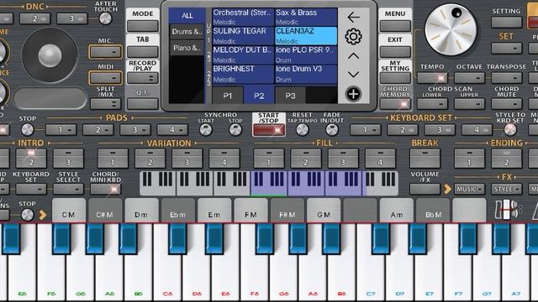Turn the Synchro Stop knob
Viewport: 538px width, 302px height.
coord(235,130)
